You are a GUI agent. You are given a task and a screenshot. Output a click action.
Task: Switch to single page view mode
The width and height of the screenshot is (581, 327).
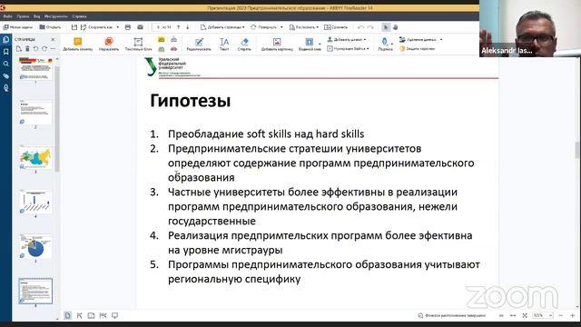click(67, 315)
